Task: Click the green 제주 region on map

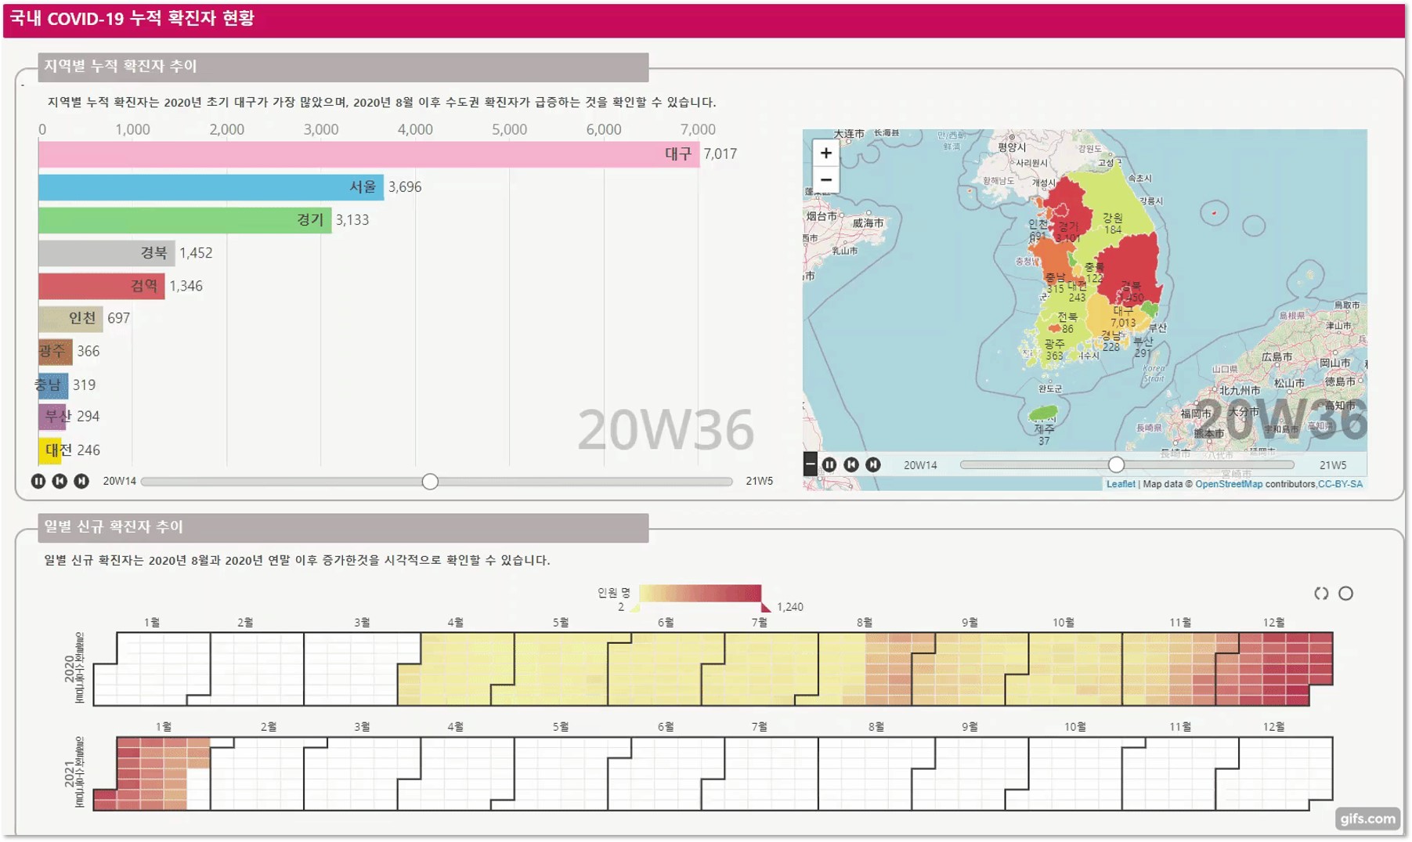Action: [x=1042, y=413]
